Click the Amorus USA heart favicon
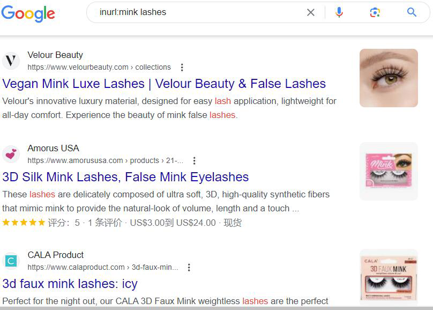Screen dimensions: 433x310 11,154
